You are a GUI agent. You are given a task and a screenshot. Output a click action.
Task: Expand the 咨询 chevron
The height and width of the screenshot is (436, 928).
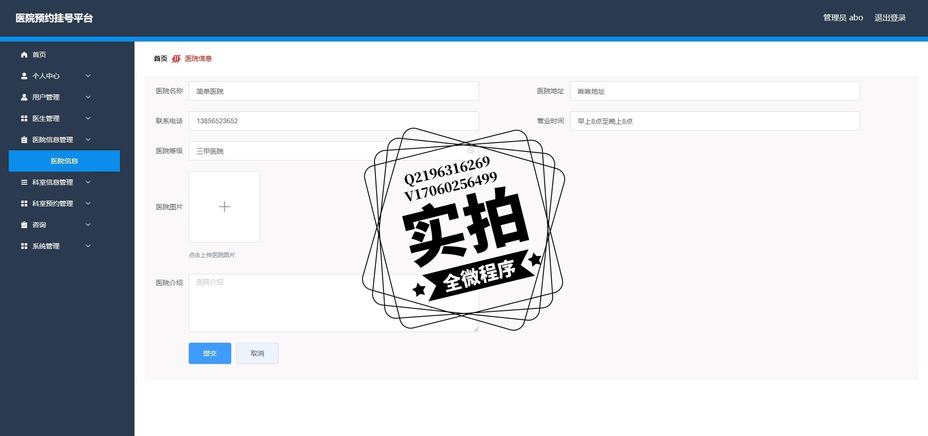(88, 225)
